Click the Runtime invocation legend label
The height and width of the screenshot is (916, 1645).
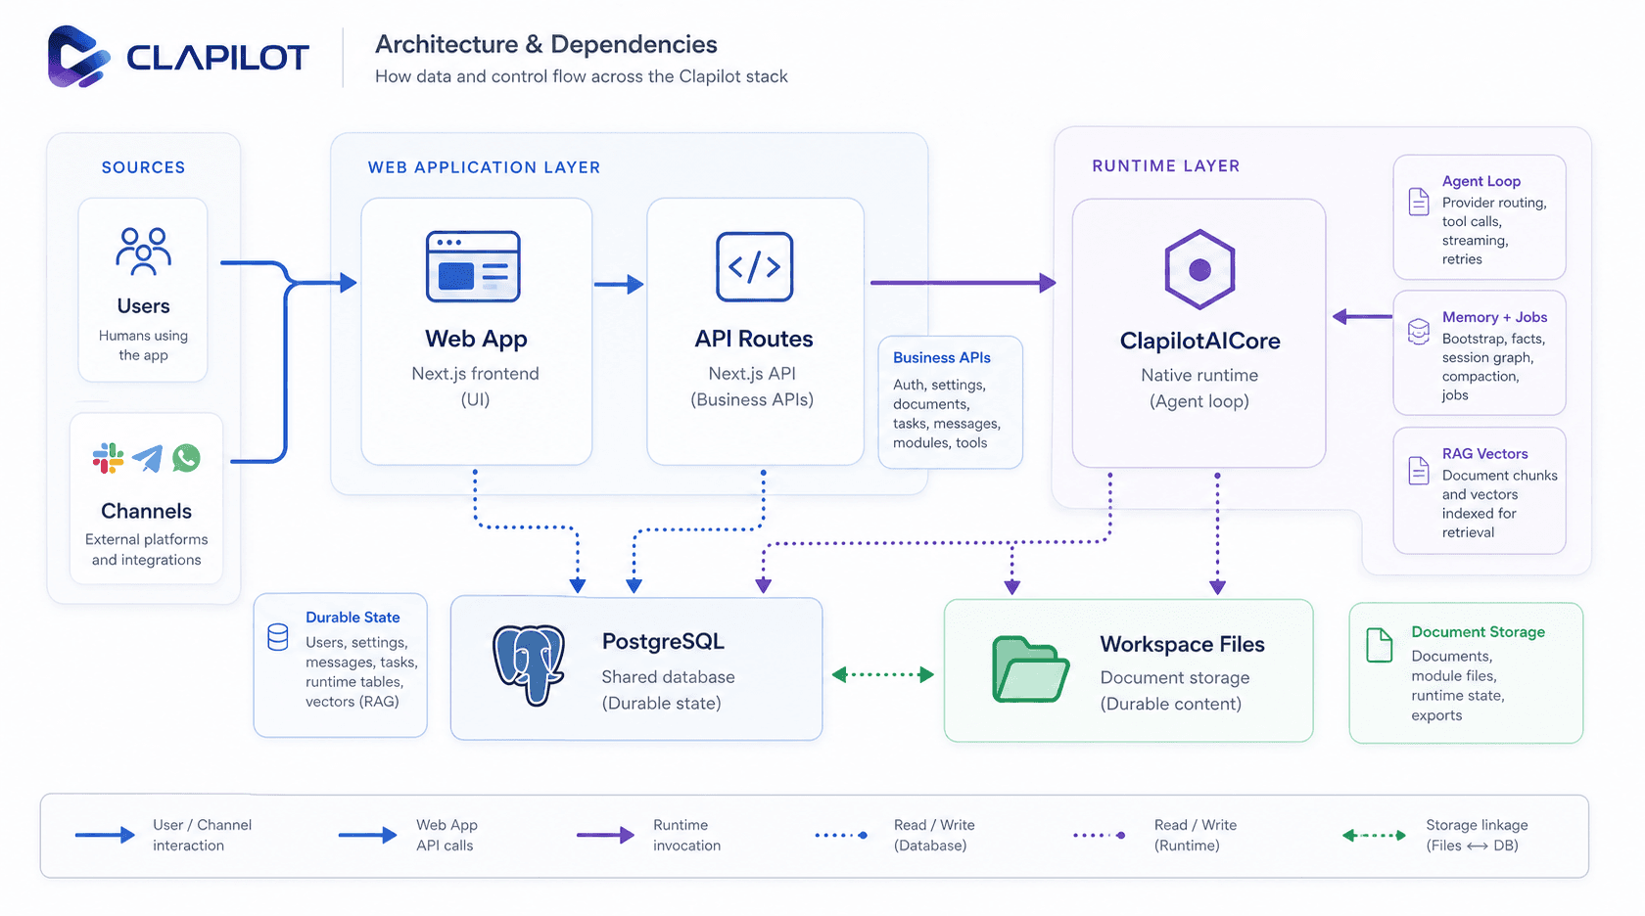coord(687,836)
